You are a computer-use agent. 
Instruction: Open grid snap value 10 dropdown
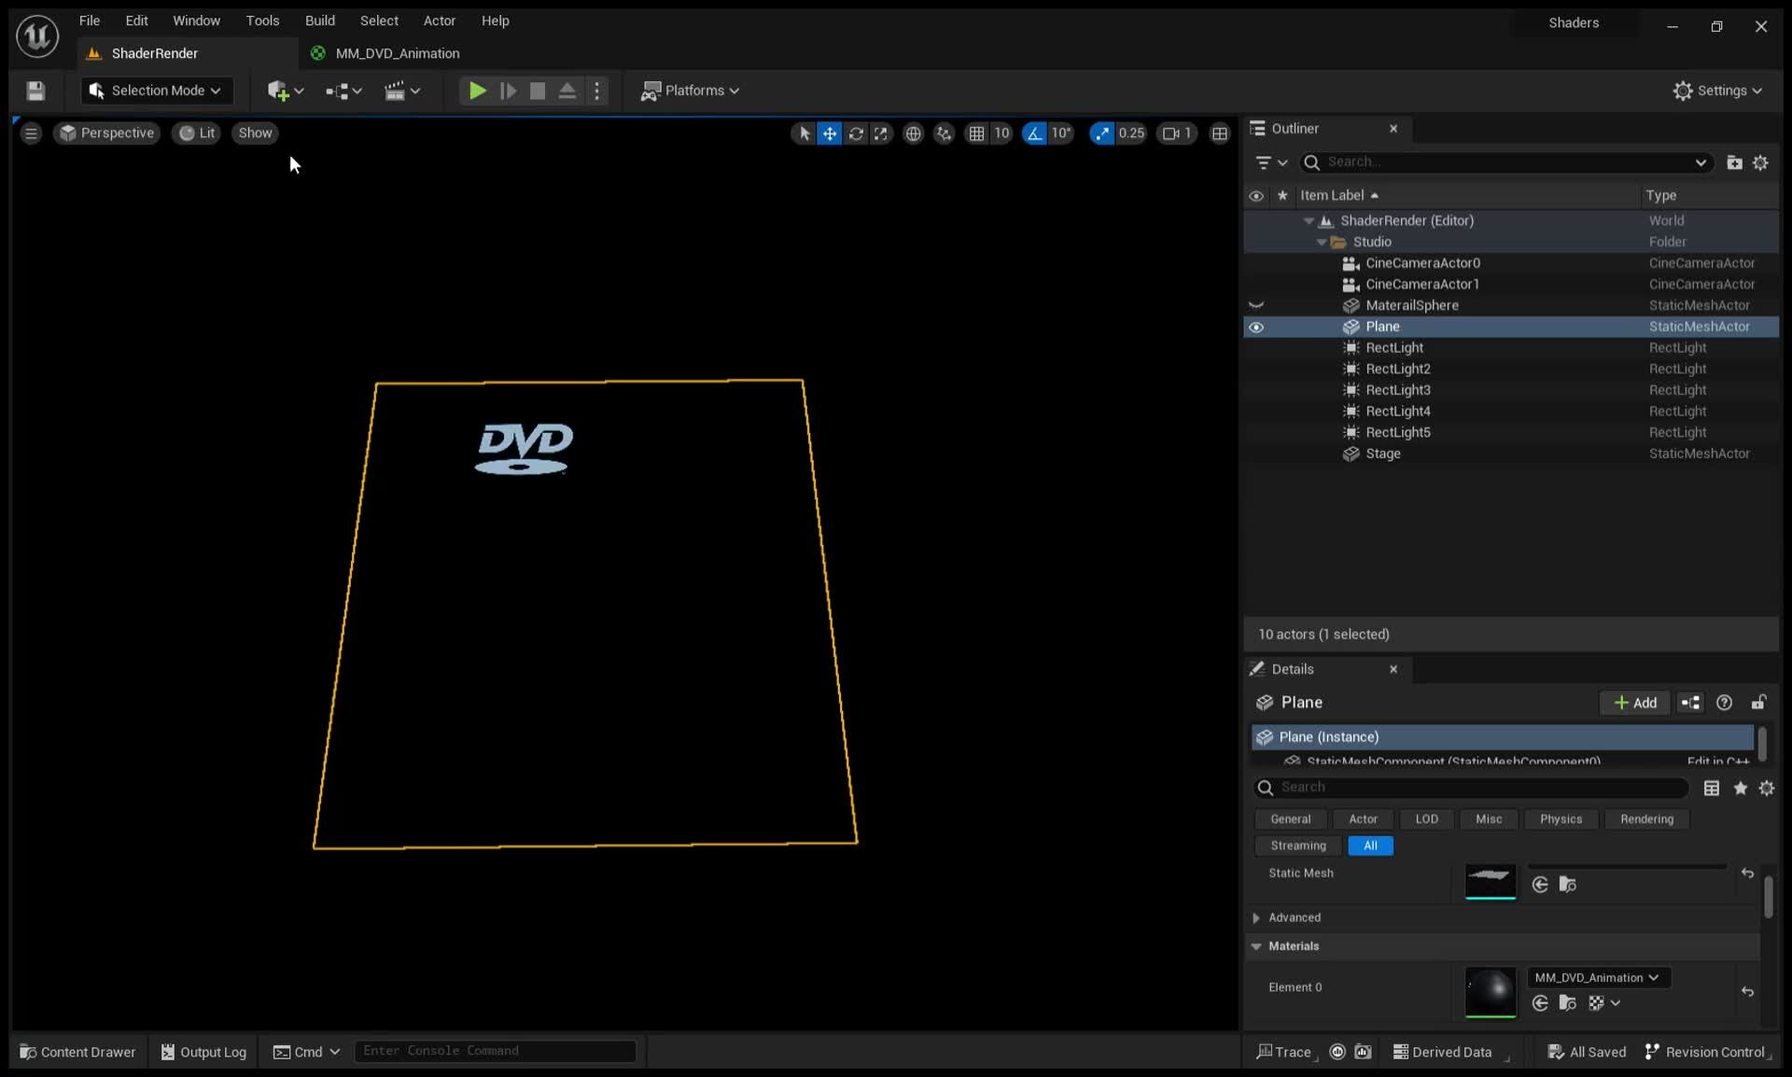(1001, 133)
